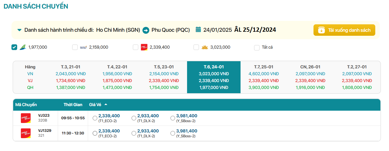Click the 'Thời Gian' column header
The image size is (389, 151).
73,105
